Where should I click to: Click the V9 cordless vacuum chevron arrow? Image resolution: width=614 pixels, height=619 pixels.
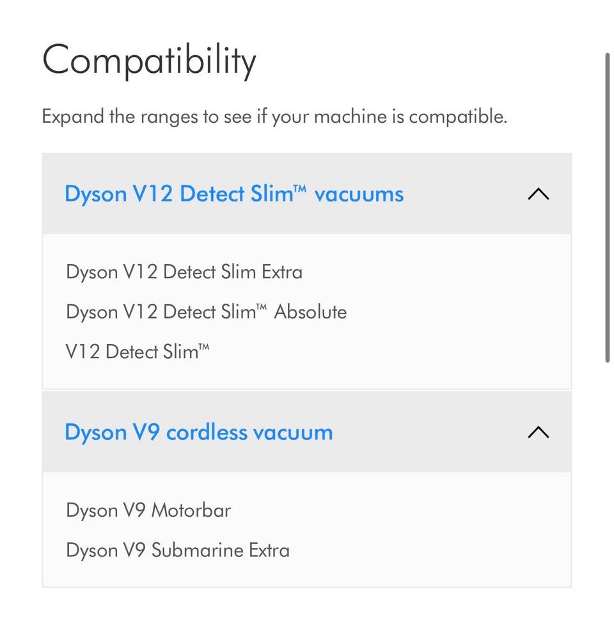tap(538, 432)
